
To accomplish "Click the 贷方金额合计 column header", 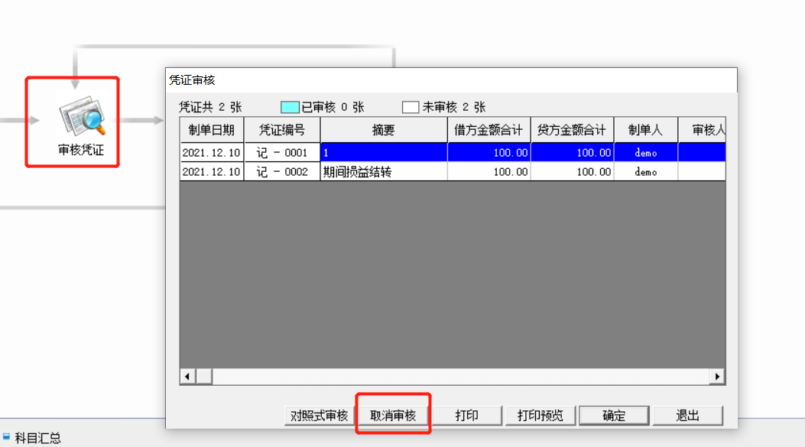I will pyautogui.click(x=572, y=130).
